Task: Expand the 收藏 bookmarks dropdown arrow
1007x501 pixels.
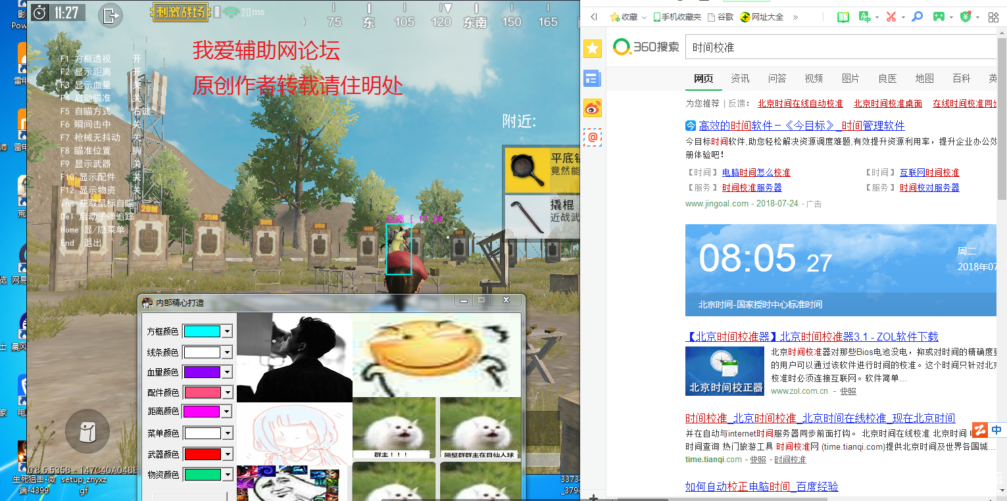Action: coord(645,17)
